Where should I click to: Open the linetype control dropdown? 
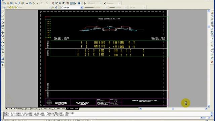coord(106,7)
